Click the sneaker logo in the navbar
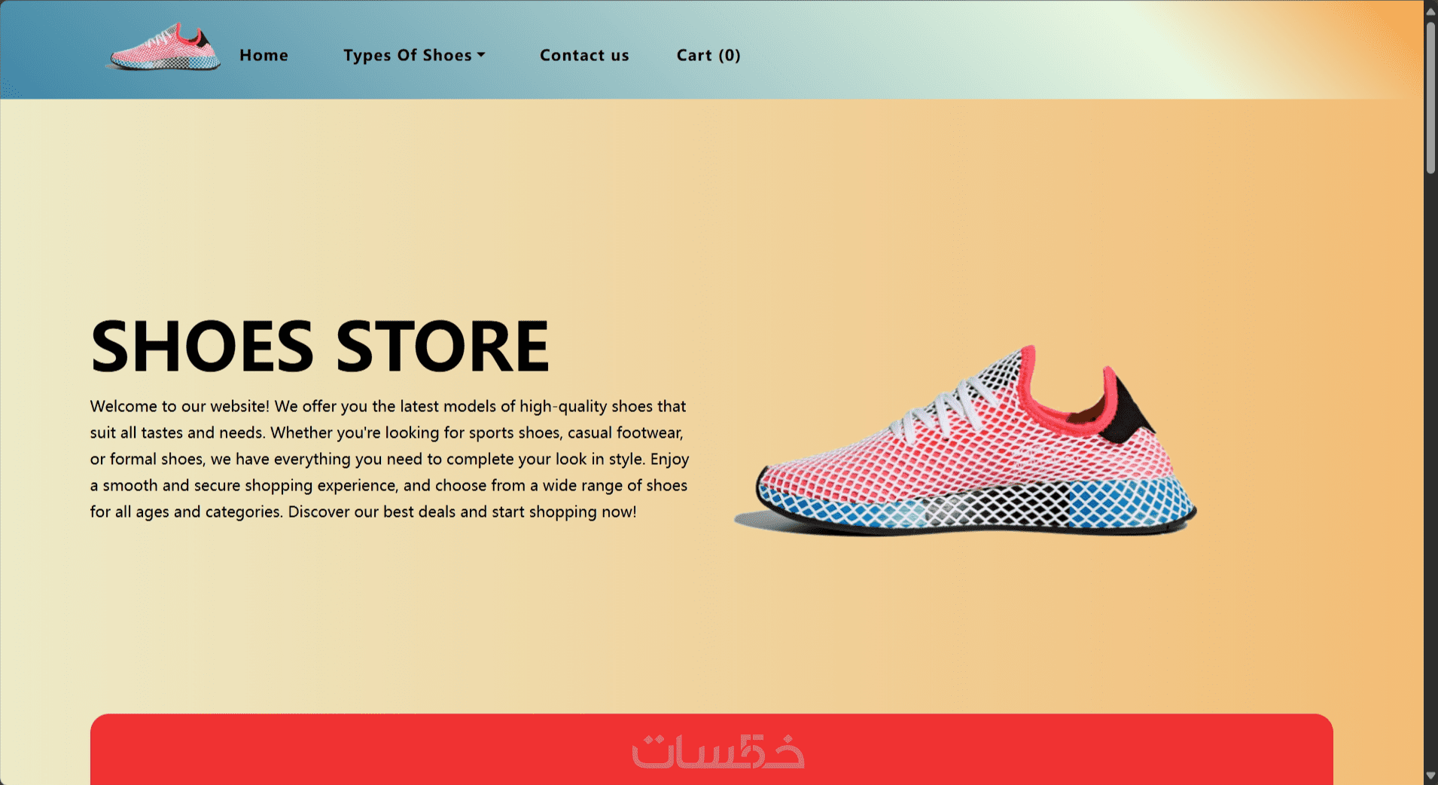 (163, 47)
